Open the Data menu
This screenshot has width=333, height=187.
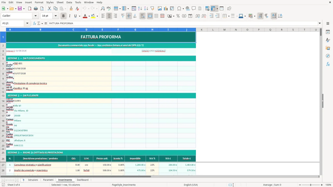[x=69, y=2]
